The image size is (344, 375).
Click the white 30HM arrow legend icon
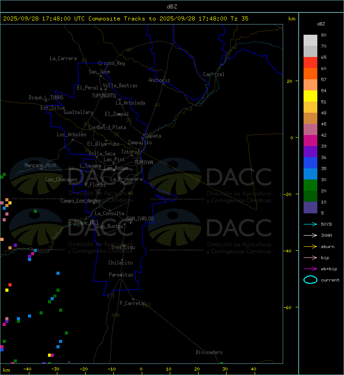coord(310,235)
